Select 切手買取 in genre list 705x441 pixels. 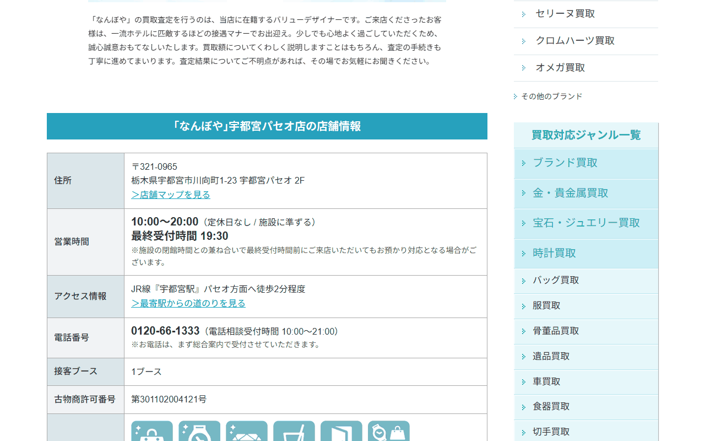(x=586, y=432)
